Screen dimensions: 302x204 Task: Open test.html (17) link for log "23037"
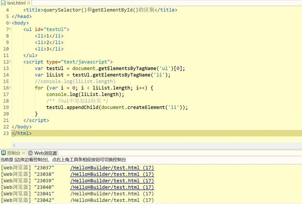[x=112, y=168]
